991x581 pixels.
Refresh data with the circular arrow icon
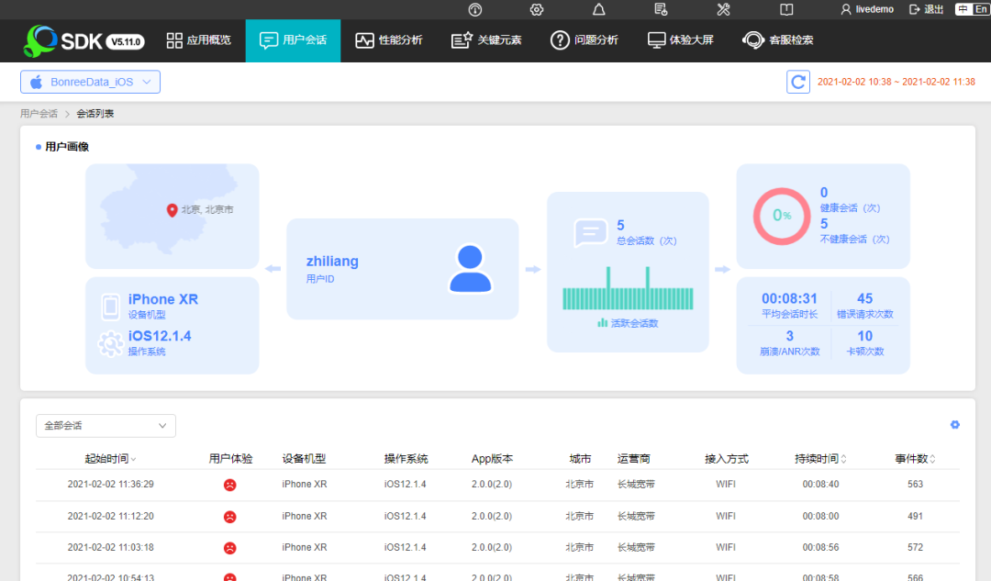pyautogui.click(x=797, y=82)
